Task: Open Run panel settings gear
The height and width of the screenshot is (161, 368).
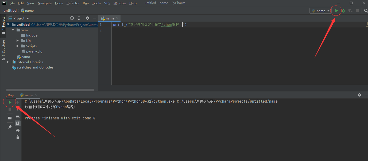Action: click(x=360, y=95)
